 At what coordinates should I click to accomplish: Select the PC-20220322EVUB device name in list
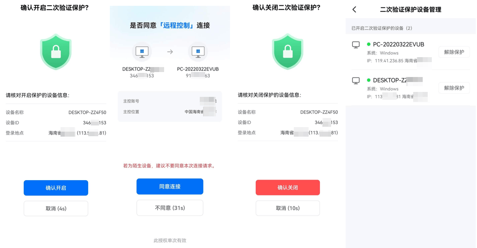[399, 44]
